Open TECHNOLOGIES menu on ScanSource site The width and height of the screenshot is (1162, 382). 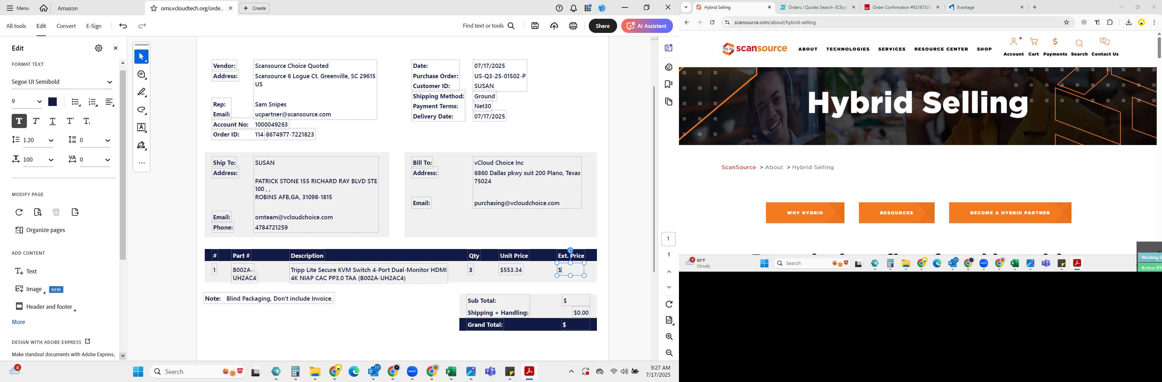click(x=848, y=49)
